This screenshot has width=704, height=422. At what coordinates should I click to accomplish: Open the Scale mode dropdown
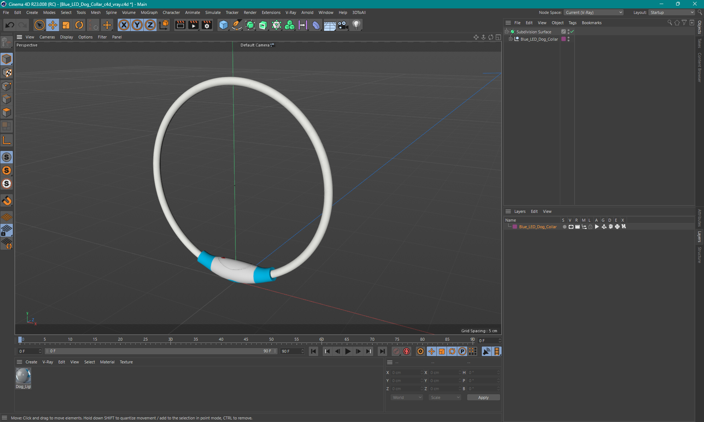tap(445, 397)
